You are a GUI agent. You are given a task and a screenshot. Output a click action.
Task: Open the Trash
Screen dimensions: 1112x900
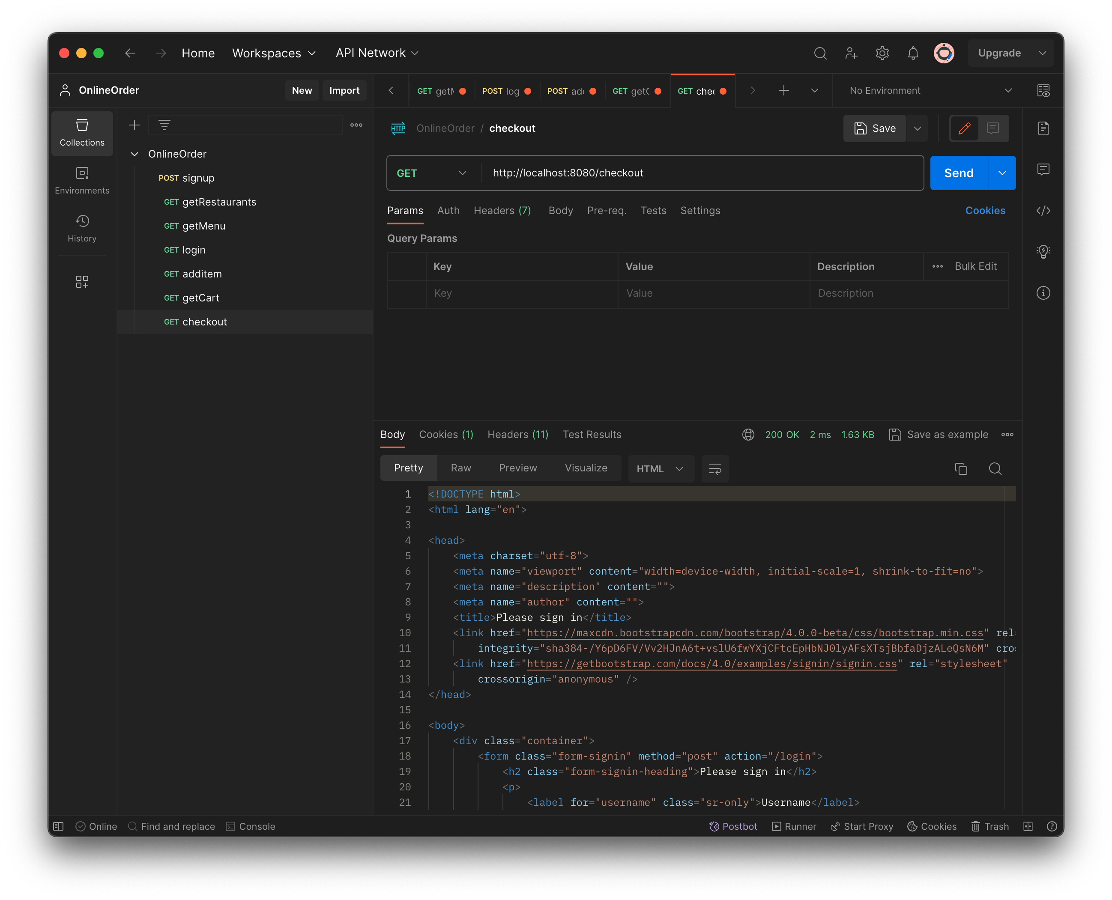tap(989, 826)
